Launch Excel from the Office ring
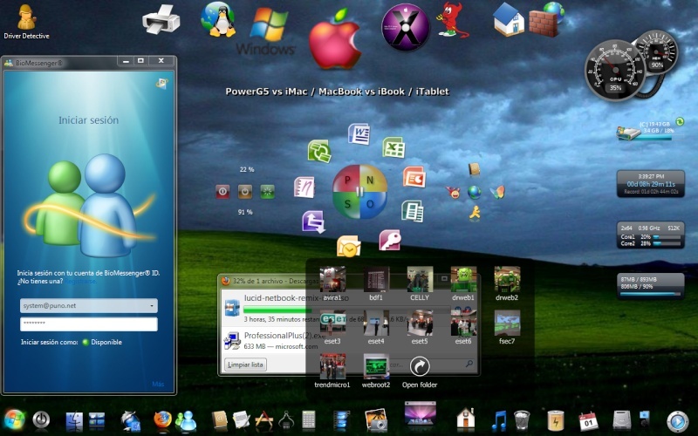 point(393,147)
